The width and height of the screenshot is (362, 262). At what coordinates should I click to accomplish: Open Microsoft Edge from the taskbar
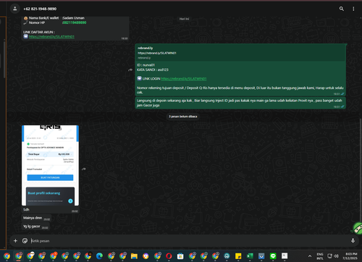(99, 256)
